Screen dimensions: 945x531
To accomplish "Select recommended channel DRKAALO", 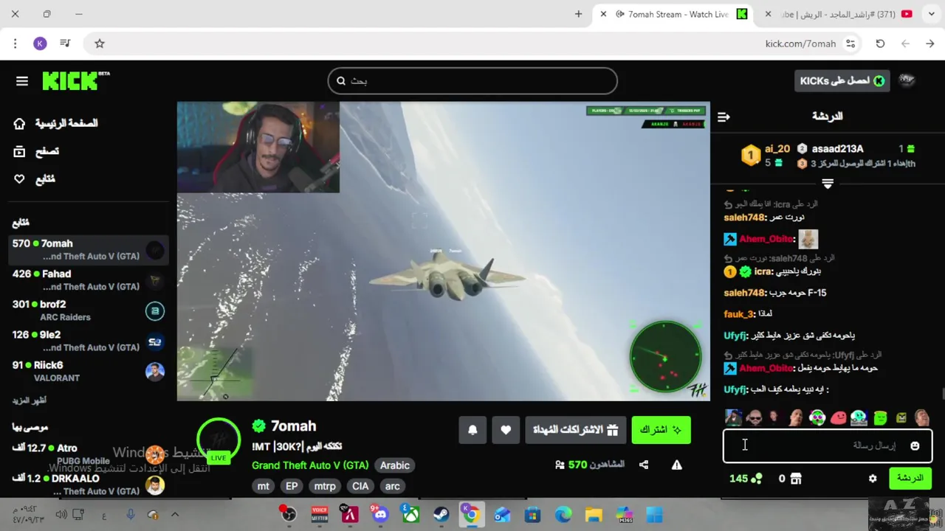I will click(89, 485).
